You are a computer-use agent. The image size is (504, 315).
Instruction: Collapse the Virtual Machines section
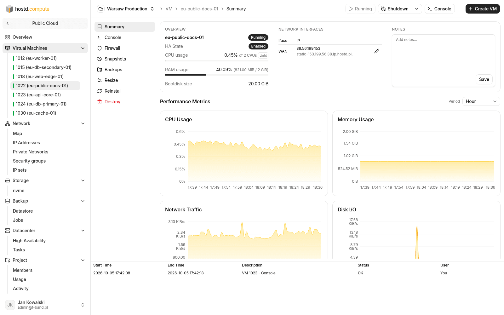(83, 48)
